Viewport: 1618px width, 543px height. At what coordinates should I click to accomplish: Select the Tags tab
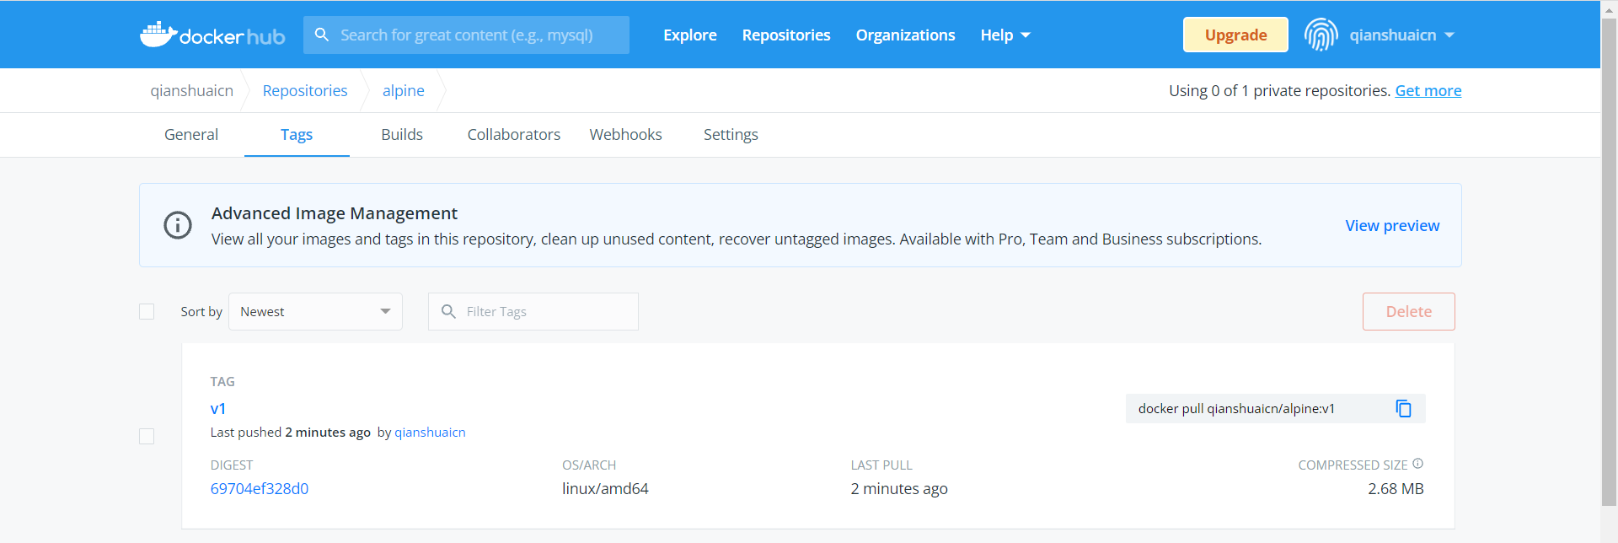[297, 134]
